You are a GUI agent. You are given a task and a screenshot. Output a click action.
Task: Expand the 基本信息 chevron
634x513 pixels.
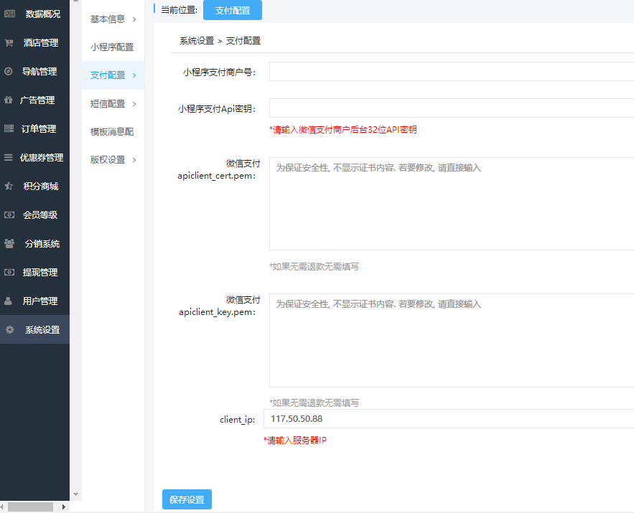(x=134, y=19)
